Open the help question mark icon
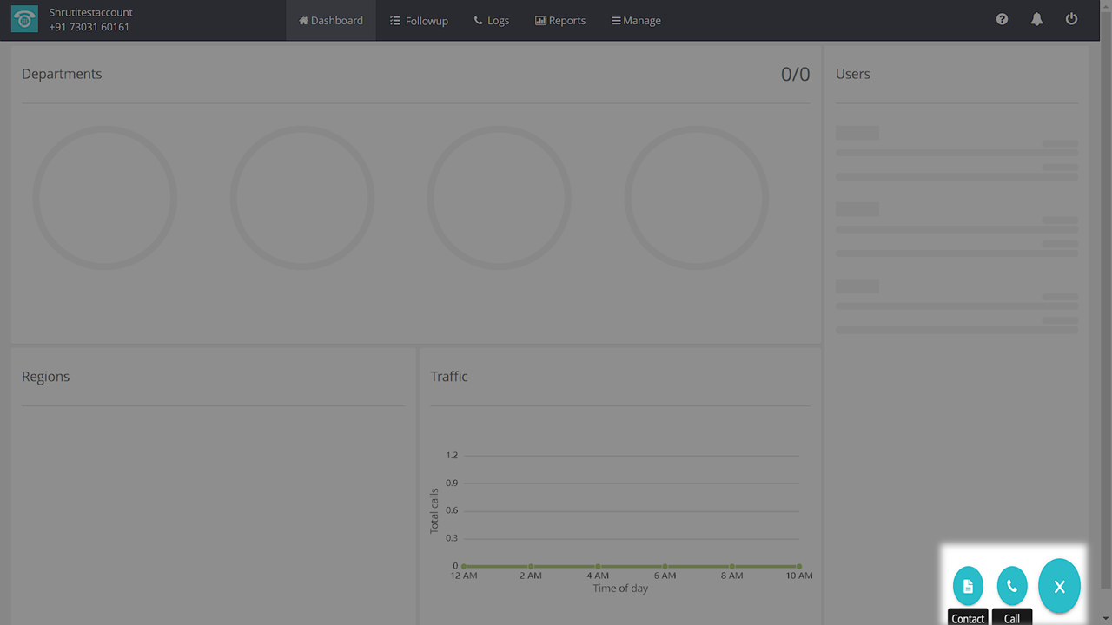 pyautogui.click(x=1002, y=19)
